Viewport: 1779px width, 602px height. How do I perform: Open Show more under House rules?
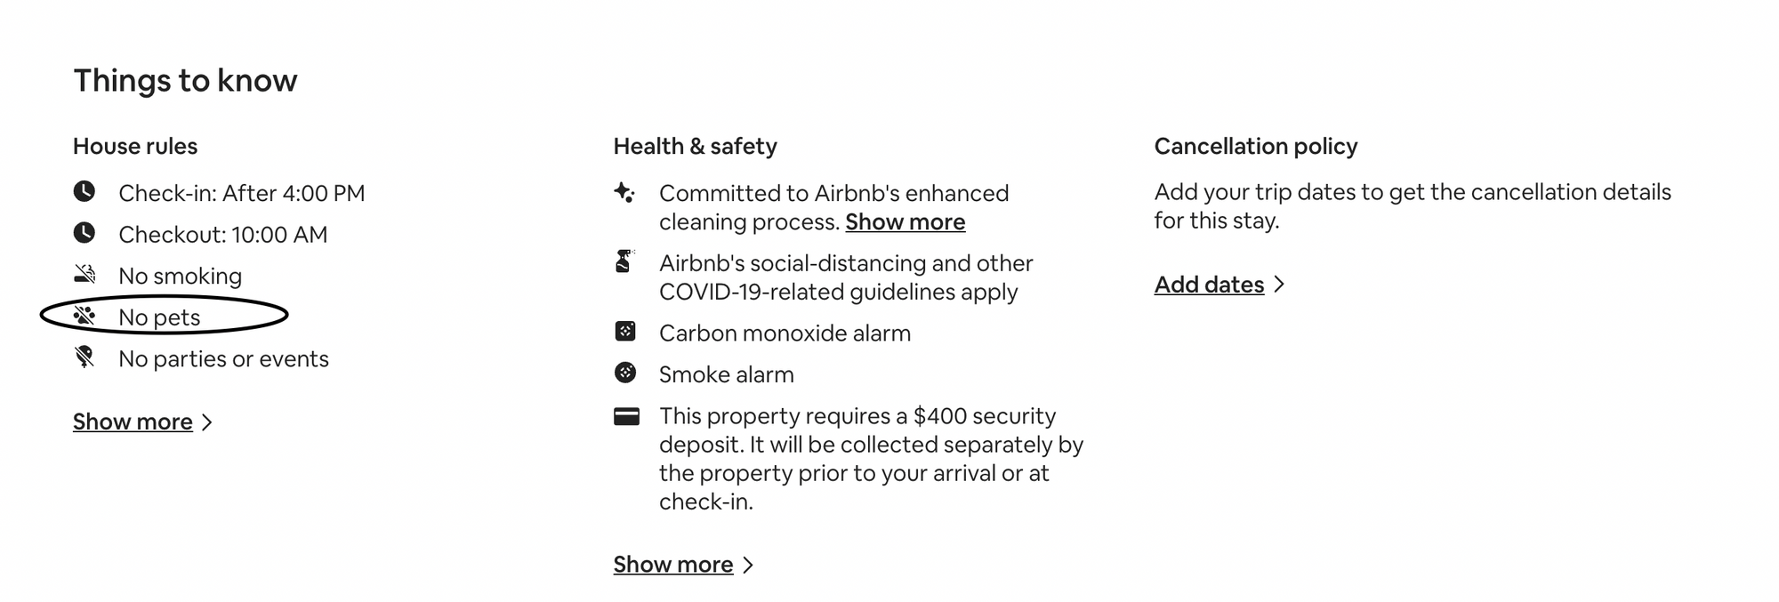[x=133, y=421]
